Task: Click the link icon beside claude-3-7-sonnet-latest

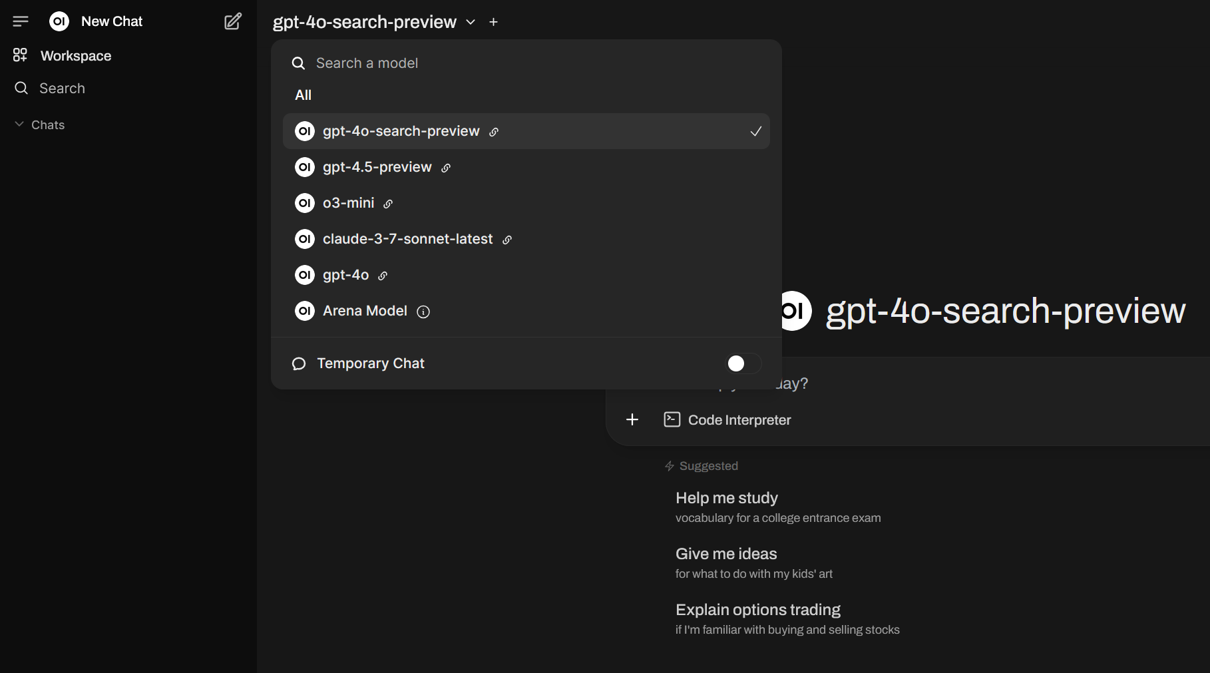Action: (x=507, y=239)
